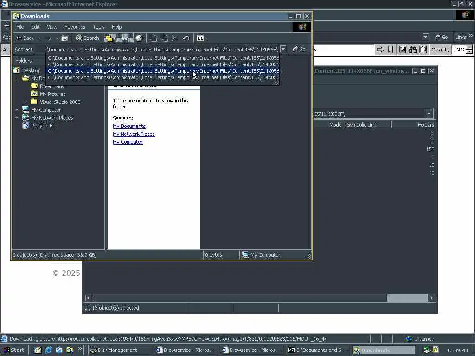Image resolution: width=475 pixels, height=356 pixels.
Task: Click the Browservice URL input field
Action: click(x=344, y=50)
